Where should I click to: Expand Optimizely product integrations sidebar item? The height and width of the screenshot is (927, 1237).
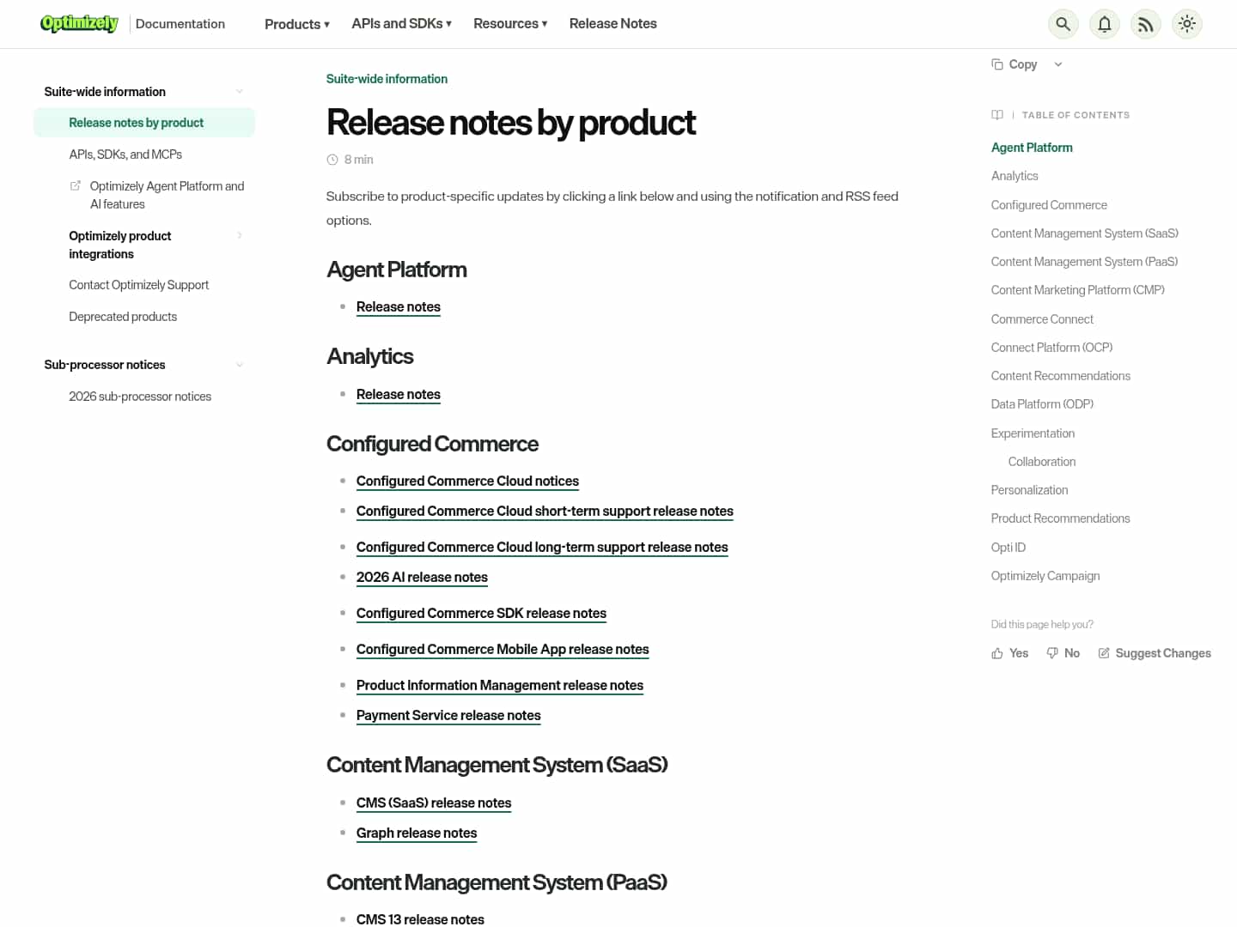pyautogui.click(x=240, y=235)
